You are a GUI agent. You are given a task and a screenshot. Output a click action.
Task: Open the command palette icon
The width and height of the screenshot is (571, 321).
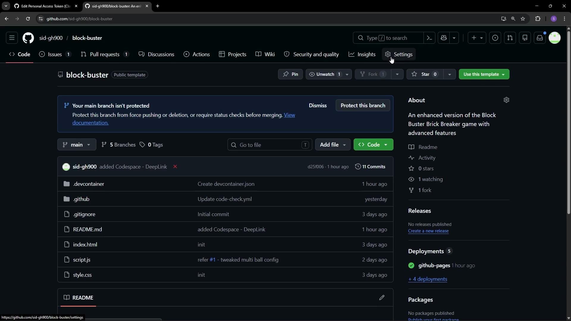(x=429, y=38)
